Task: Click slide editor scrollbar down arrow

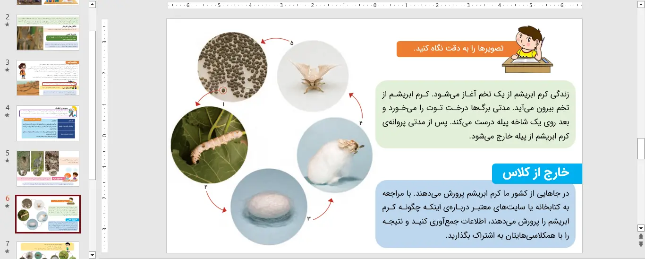Action: [x=641, y=227]
